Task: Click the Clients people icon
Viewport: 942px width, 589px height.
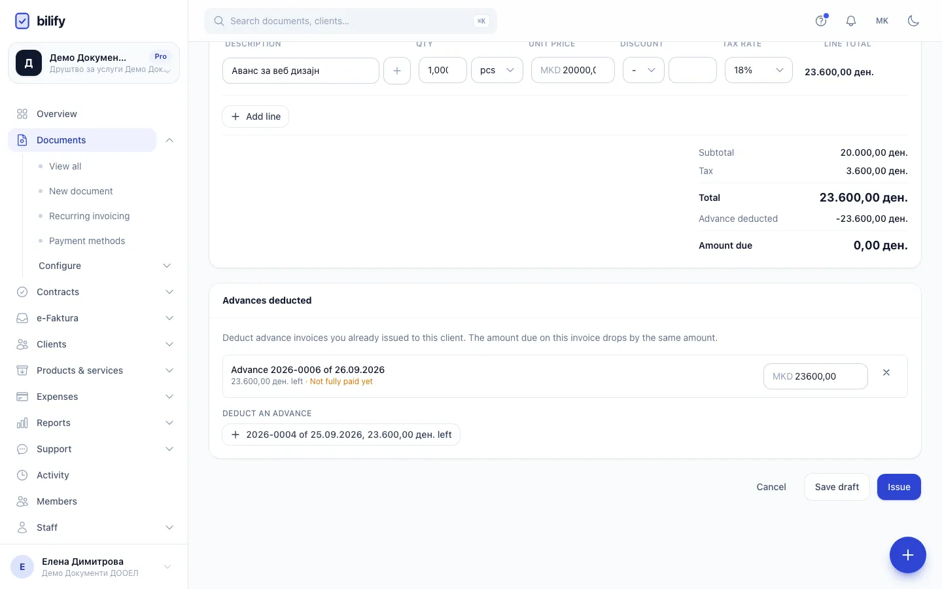Action: click(22, 344)
